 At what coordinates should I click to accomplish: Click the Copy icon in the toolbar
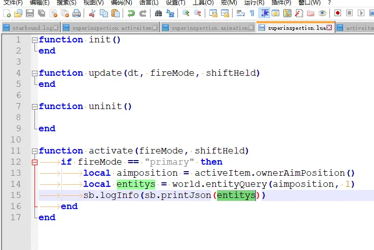pyautogui.click(x=104, y=13)
